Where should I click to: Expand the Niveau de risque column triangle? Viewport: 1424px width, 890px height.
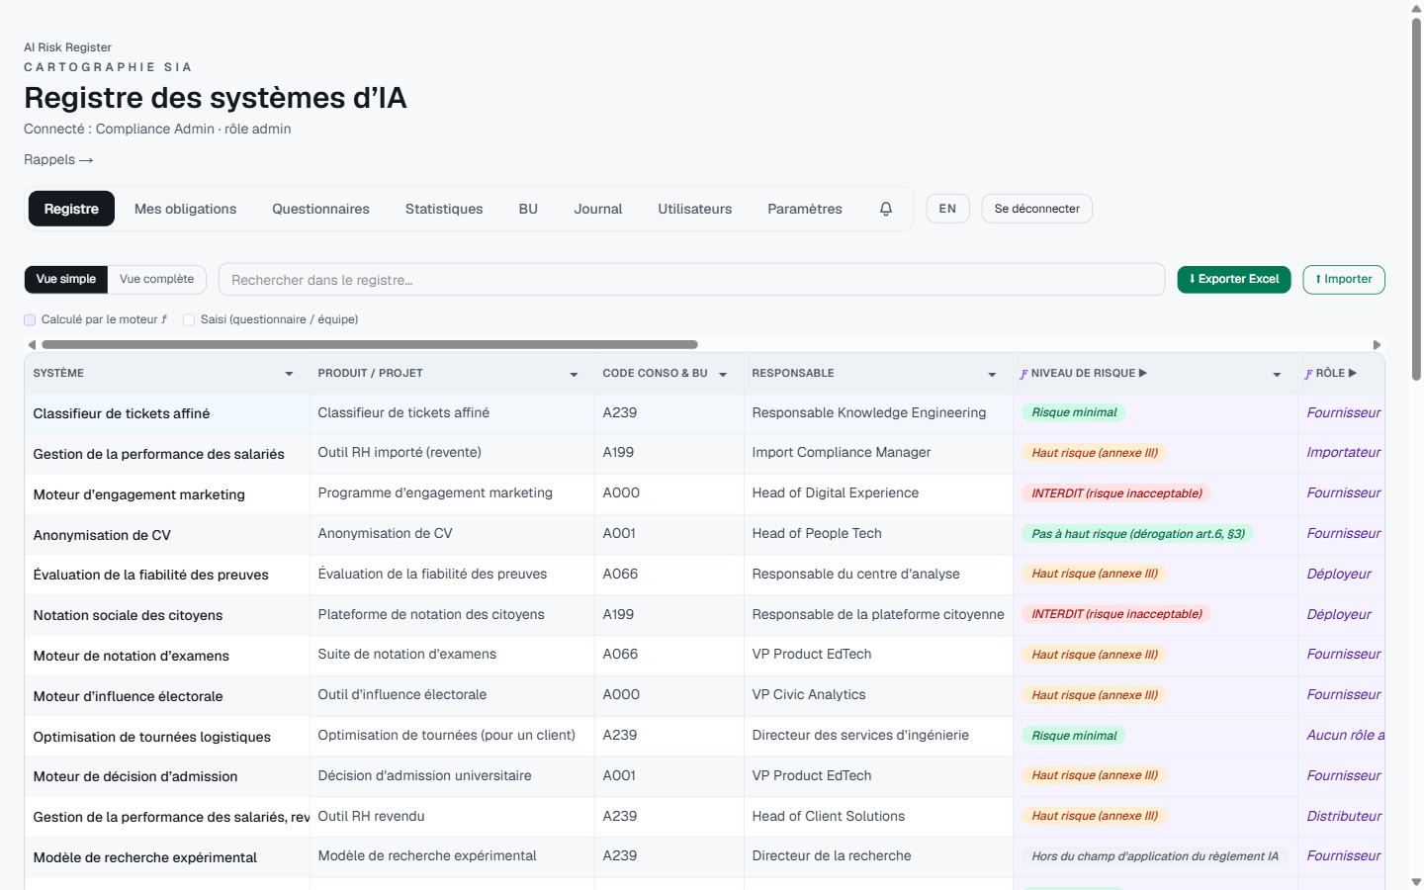(1143, 373)
